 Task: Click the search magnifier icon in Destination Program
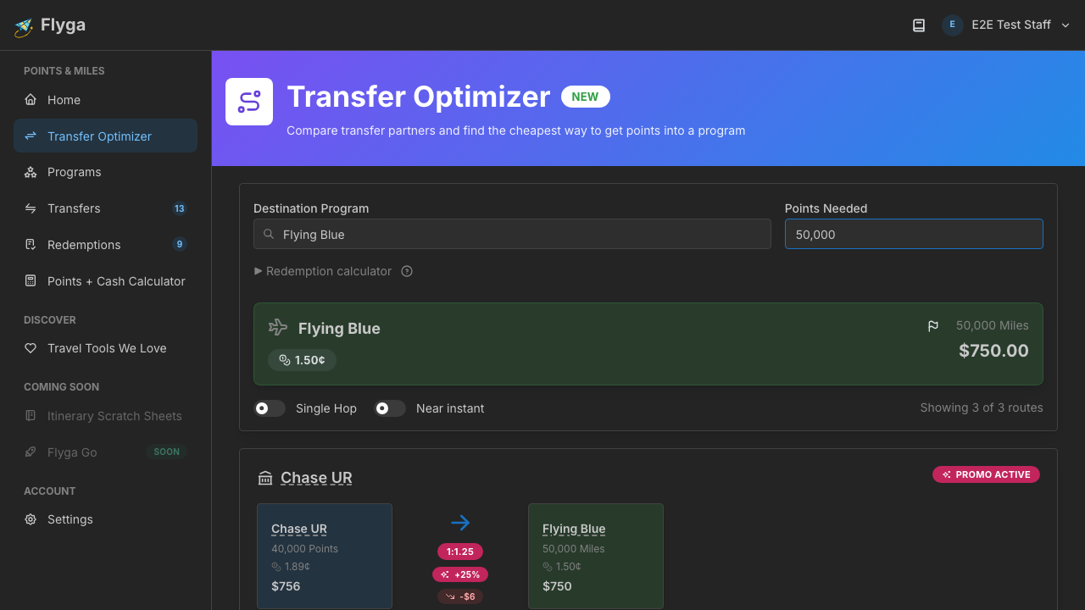(x=269, y=235)
